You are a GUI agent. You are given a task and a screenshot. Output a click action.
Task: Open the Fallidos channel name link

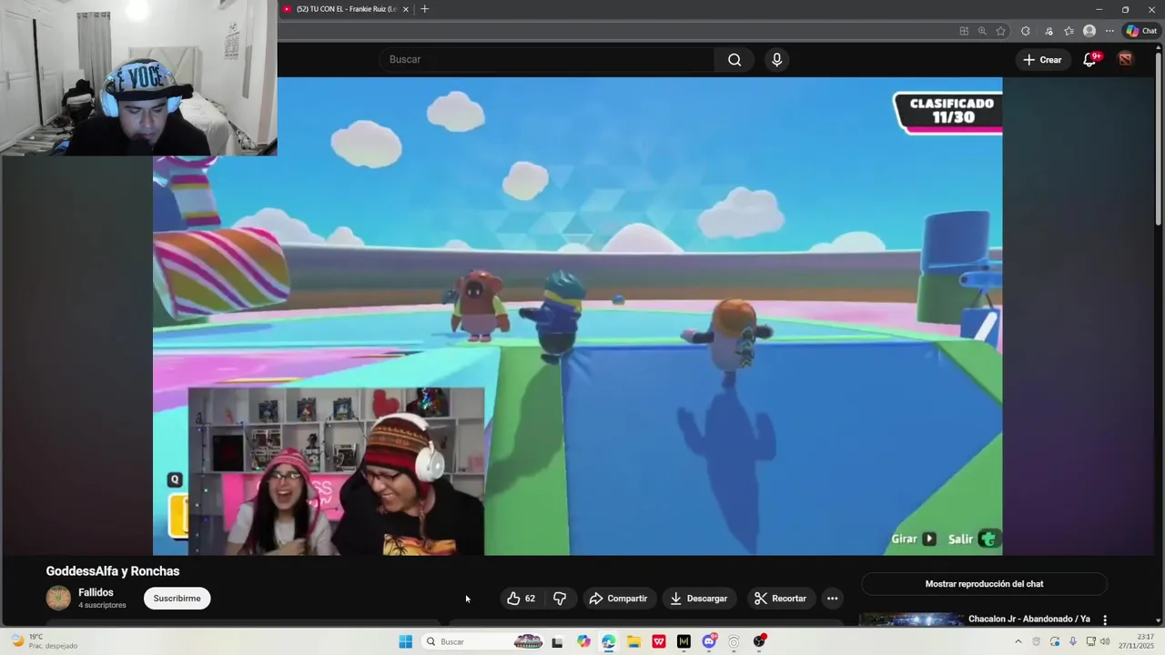point(96,592)
